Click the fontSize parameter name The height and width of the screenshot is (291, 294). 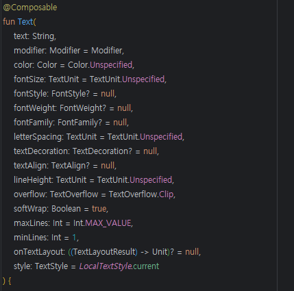point(29,79)
